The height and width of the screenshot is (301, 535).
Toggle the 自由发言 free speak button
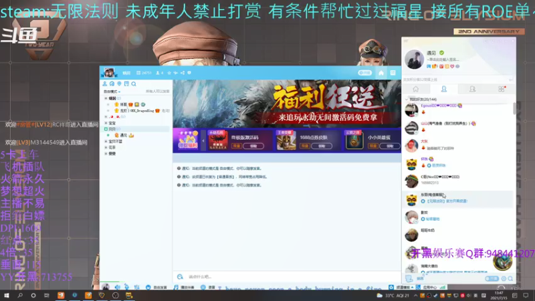pyautogui.click(x=156, y=288)
